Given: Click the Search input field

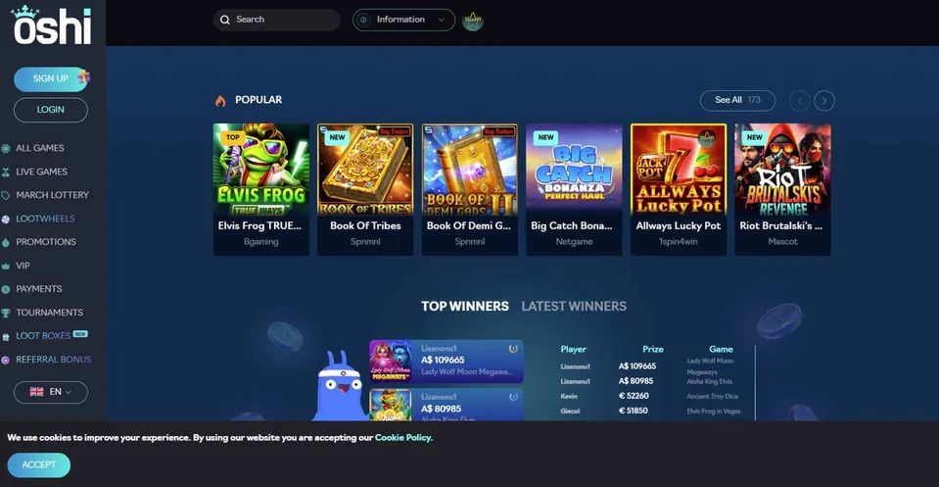Looking at the screenshot, I should pyautogui.click(x=277, y=20).
